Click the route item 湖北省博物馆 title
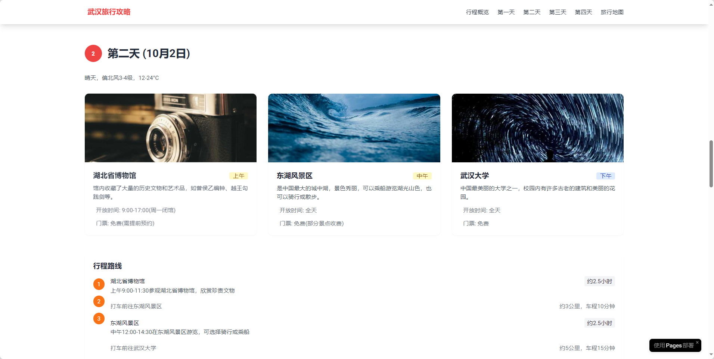Screen dimensions: 714x359 pos(128,281)
